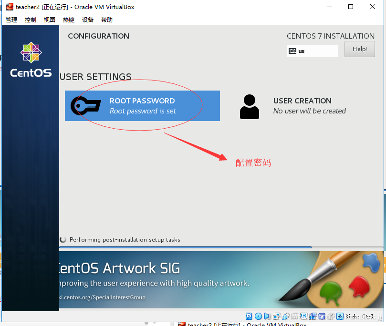
Task: Click the SpecialInterestGroup wiki URL in banner
Action: (x=102, y=297)
